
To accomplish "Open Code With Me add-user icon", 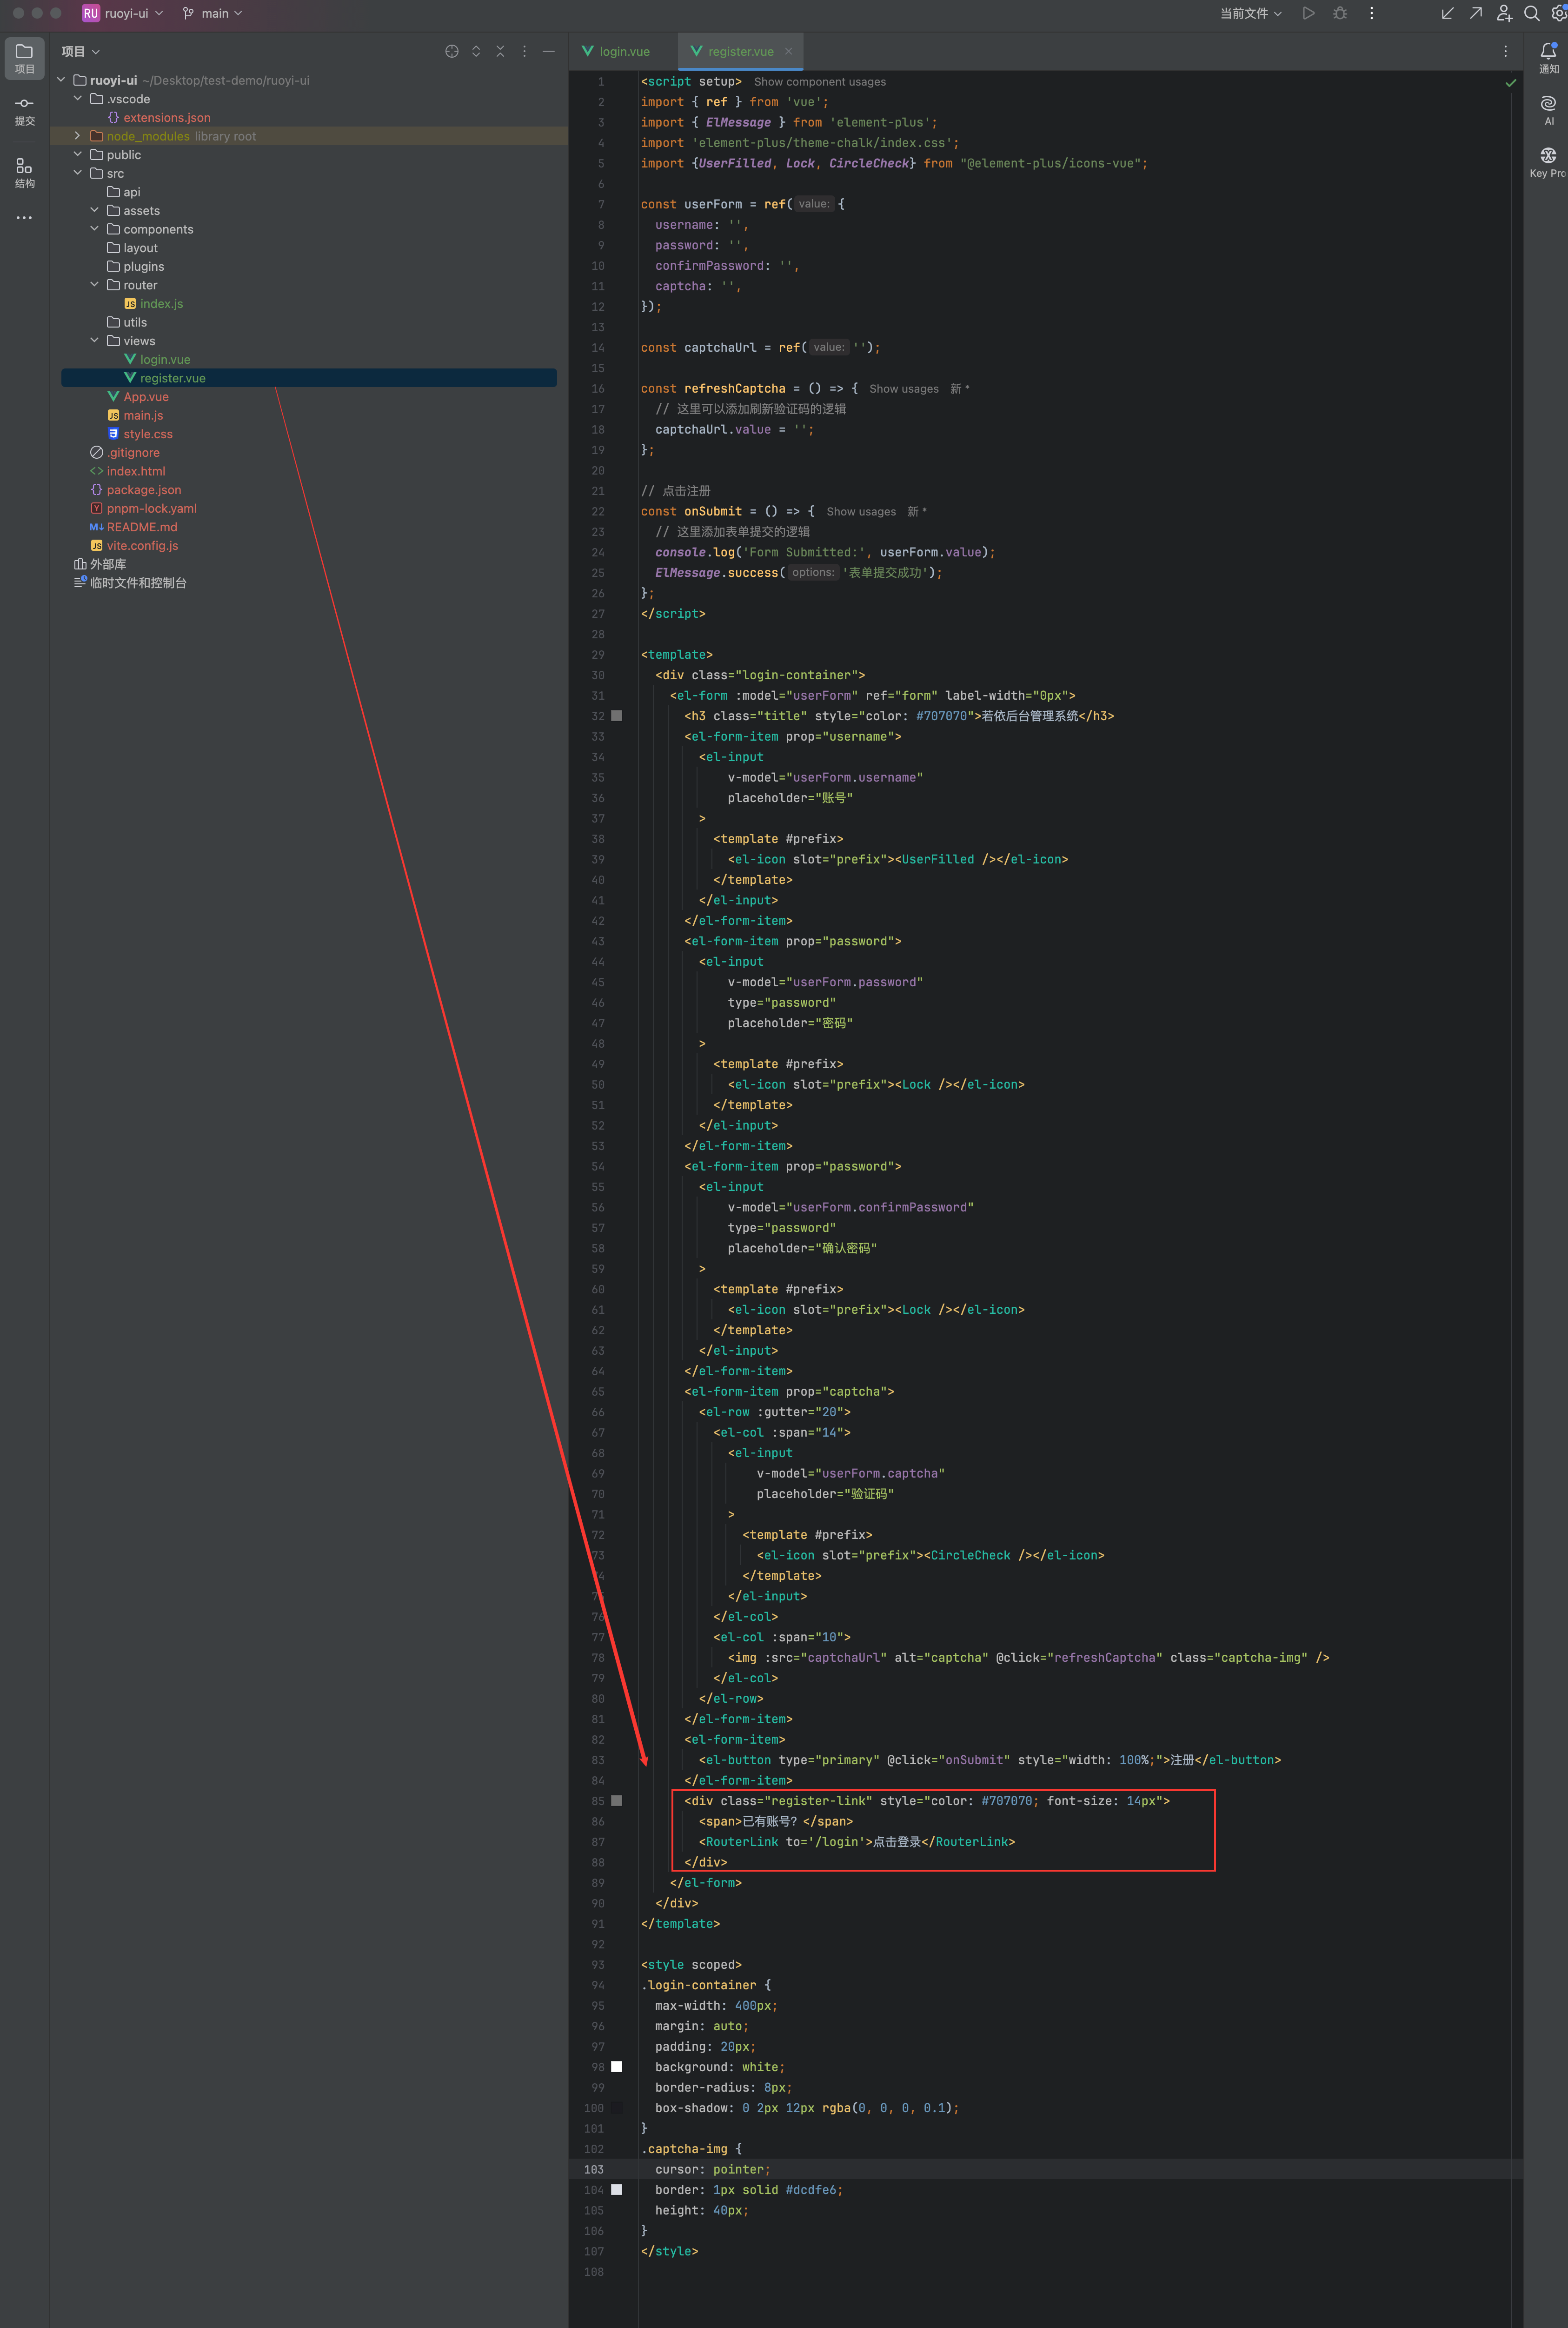I will pyautogui.click(x=1503, y=13).
